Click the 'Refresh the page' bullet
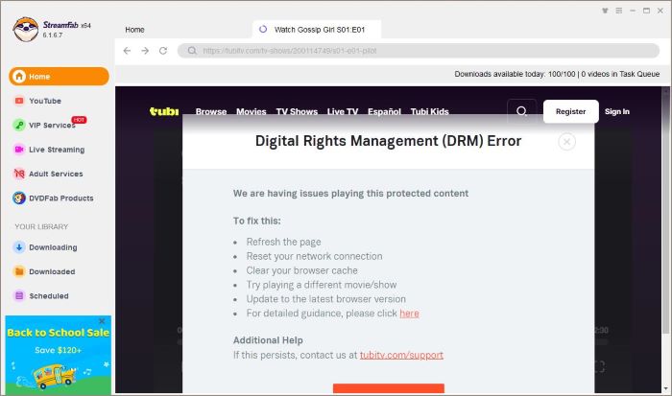The image size is (672, 396). [x=283, y=242]
